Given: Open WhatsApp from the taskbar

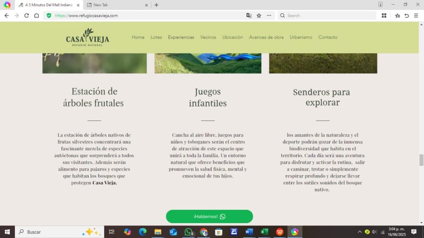Looking at the screenshot, I should (x=189, y=232).
